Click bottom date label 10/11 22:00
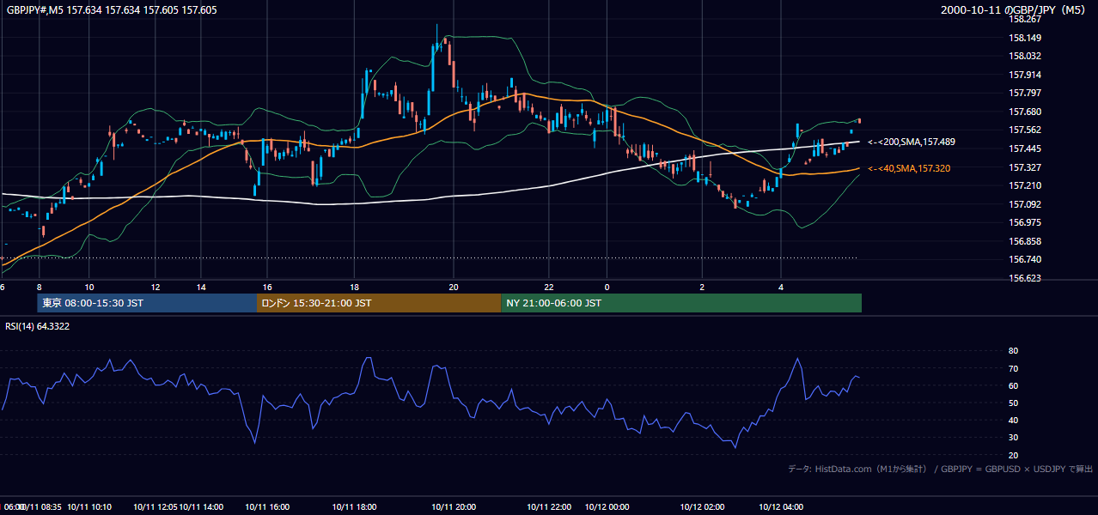The height and width of the screenshot is (515, 1098). click(549, 507)
